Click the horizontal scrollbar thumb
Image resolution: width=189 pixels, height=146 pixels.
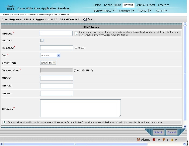(x=75, y=144)
